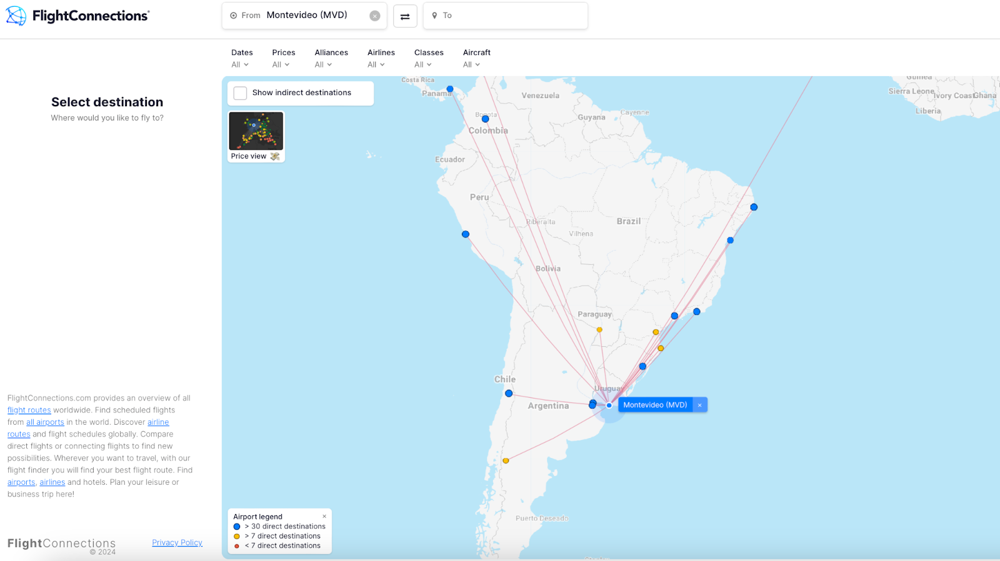Click the Brazil country label on map
The height and width of the screenshot is (561, 1000).
[629, 221]
